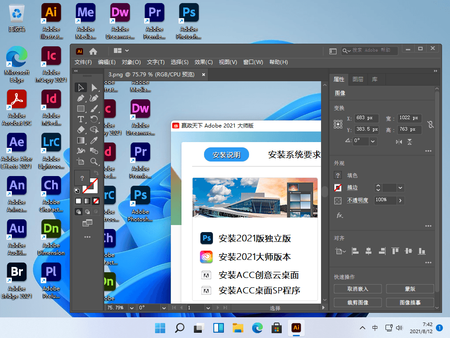
Task: Select the Direct Selection tool
Action: click(x=94, y=87)
